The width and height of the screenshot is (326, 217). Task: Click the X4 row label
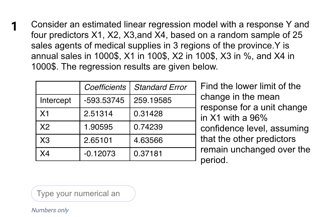[x=44, y=154]
